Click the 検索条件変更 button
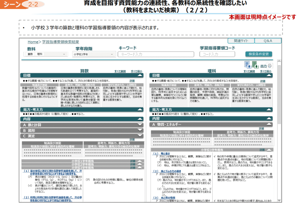Viewport: 299px width, 206px height. point(259,54)
